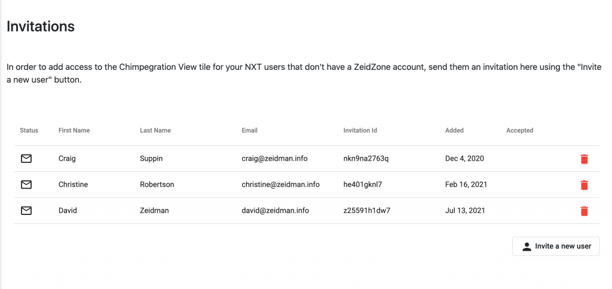Viewport: 612px width, 289px height.
Task: Click the Jul 13, 2021 added date
Action: tap(465, 211)
